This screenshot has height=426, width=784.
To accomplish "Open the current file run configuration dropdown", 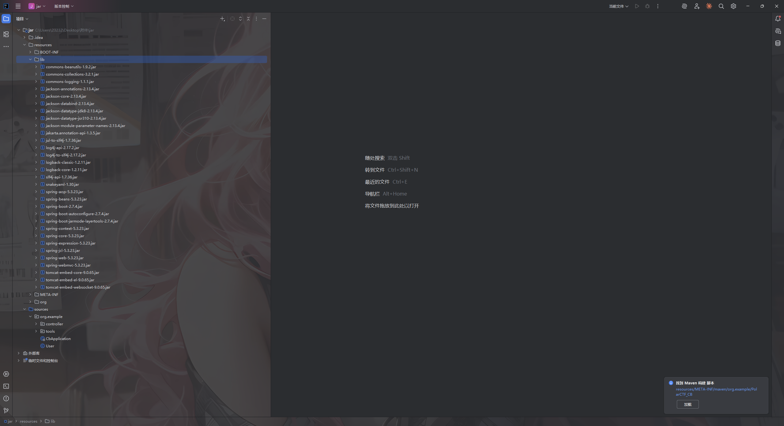I will click(x=619, y=6).
